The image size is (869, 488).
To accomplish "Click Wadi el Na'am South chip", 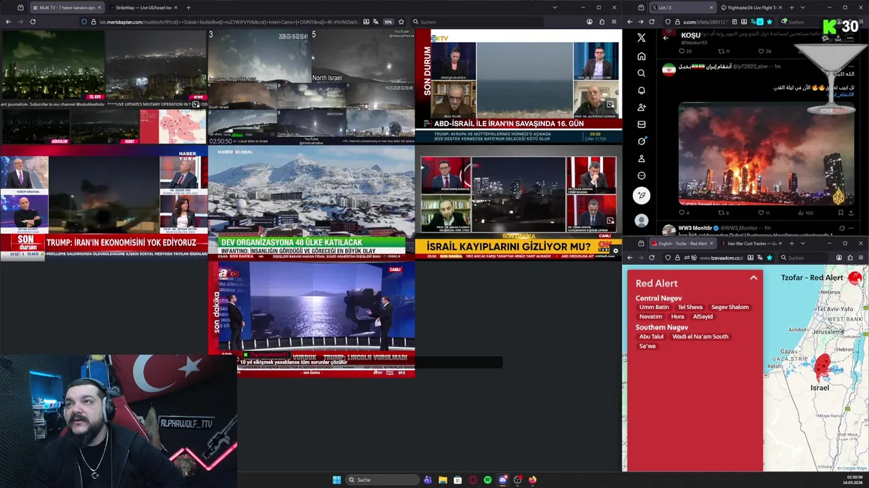I will [700, 336].
